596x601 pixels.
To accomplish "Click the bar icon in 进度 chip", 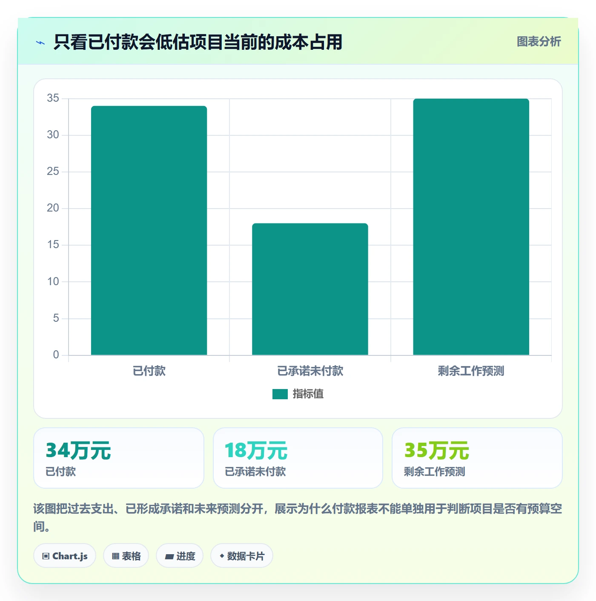I will 169,557.
